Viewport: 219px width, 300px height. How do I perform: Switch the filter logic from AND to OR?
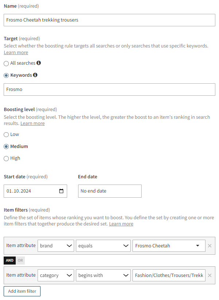coord(19,260)
